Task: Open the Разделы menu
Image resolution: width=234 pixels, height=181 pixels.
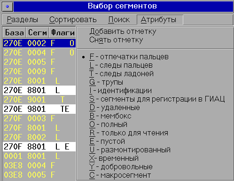Action: click(x=23, y=20)
